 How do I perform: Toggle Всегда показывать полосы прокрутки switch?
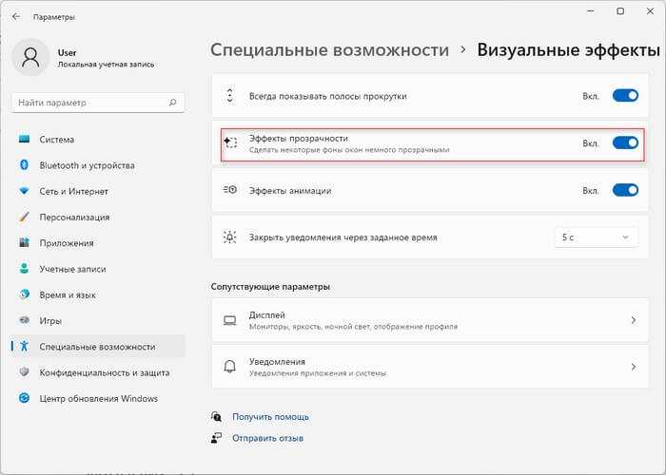point(625,96)
